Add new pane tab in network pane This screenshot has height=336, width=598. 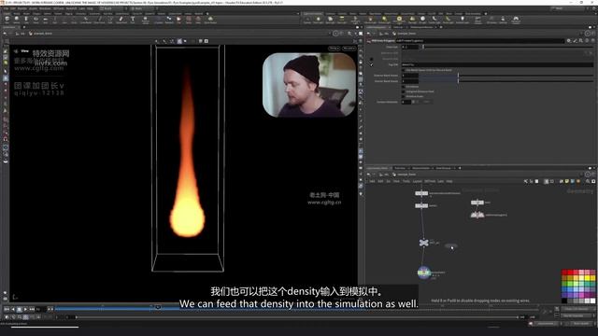pos(460,168)
